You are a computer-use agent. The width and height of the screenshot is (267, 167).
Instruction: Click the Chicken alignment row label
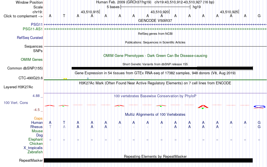click(x=36, y=143)
